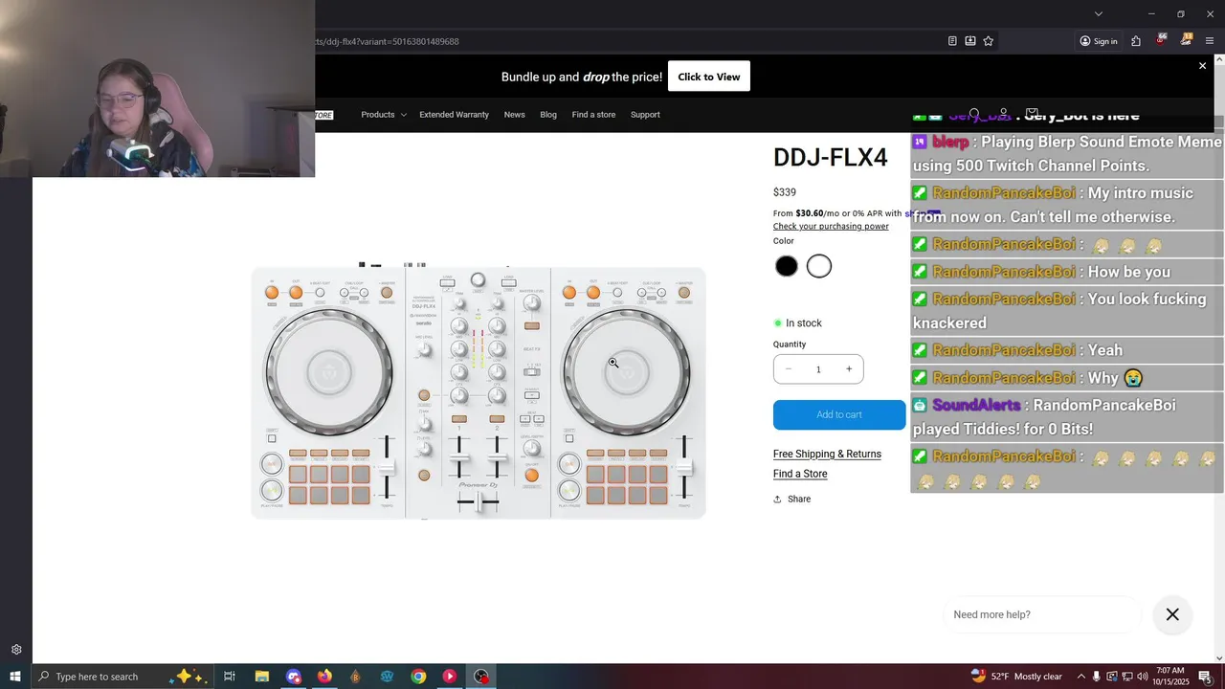
Task: Click the $339 price text
Action: pyautogui.click(x=785, y=192)
